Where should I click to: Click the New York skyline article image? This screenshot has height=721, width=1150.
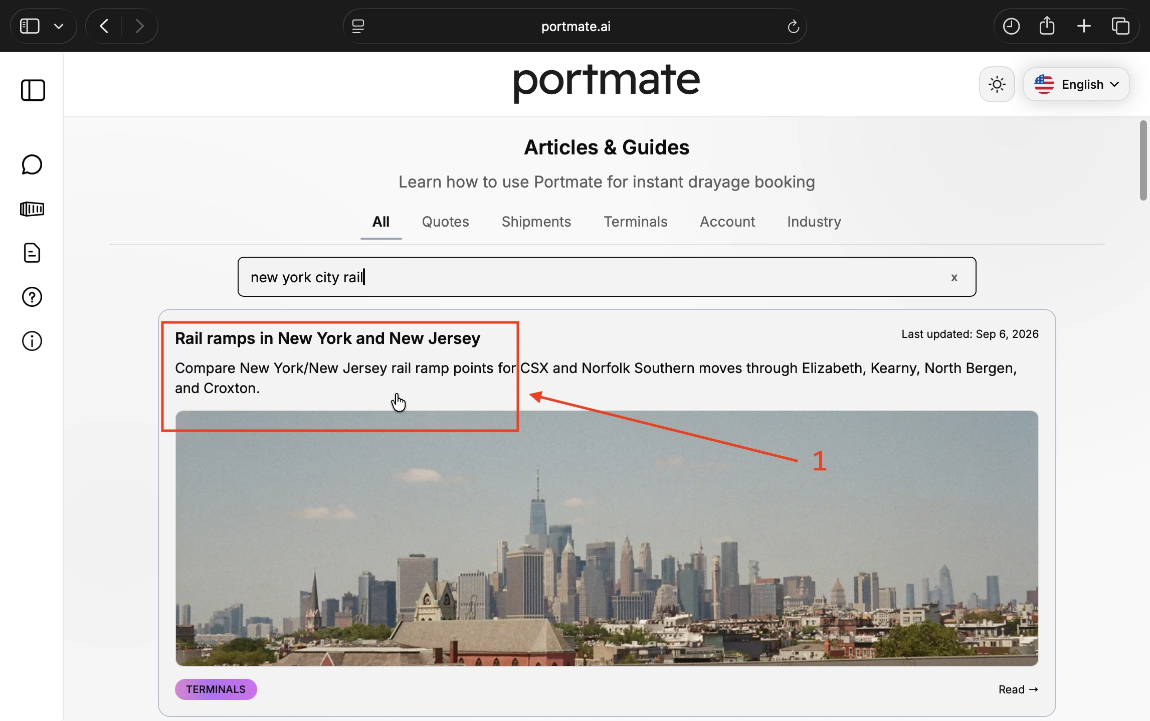click(x=607, y=538)
